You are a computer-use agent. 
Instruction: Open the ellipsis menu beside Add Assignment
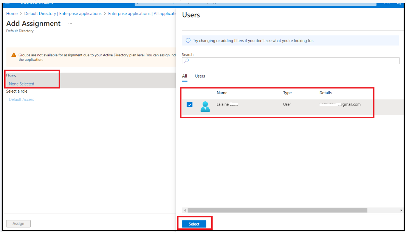70,24
